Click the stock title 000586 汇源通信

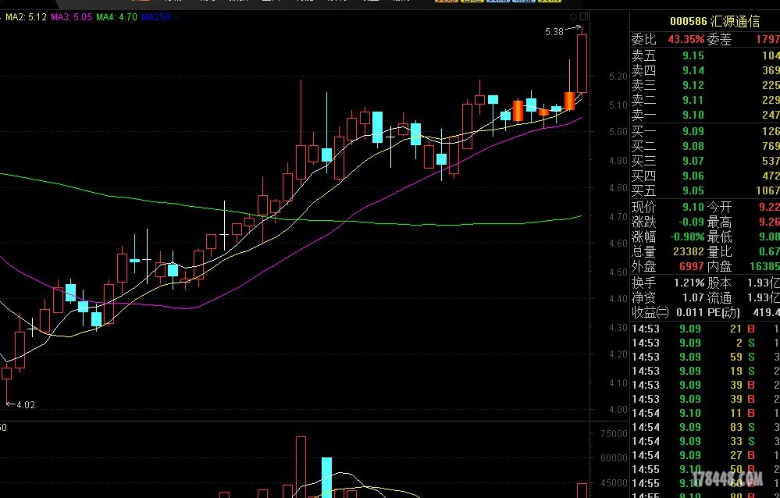pos(715,21)
